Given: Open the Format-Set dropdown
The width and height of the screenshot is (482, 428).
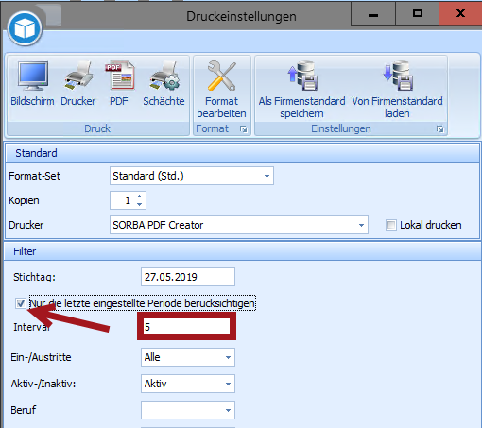Looking at the screenshot, I should click(x=192, y=176).
